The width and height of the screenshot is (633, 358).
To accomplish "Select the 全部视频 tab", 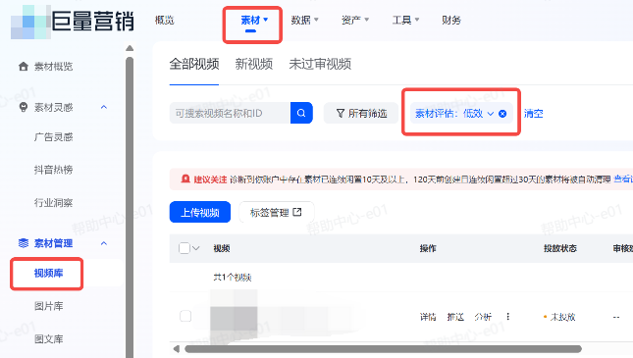I will pyautogui.click(x=194, y=64).
